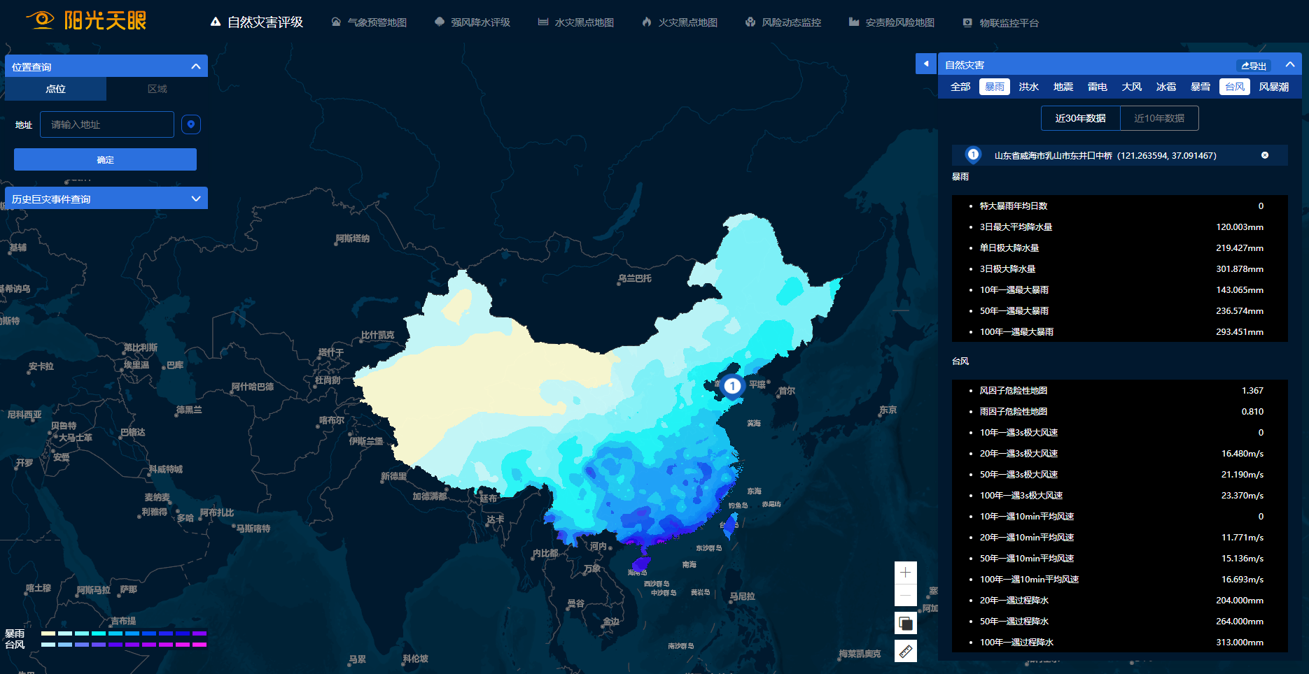Click the map pin locate icon beside address
This screenshot has width=1309, height=674.
[191, 124]
